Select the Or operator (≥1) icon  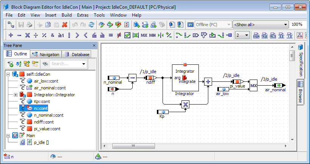(x=61, y=36)
